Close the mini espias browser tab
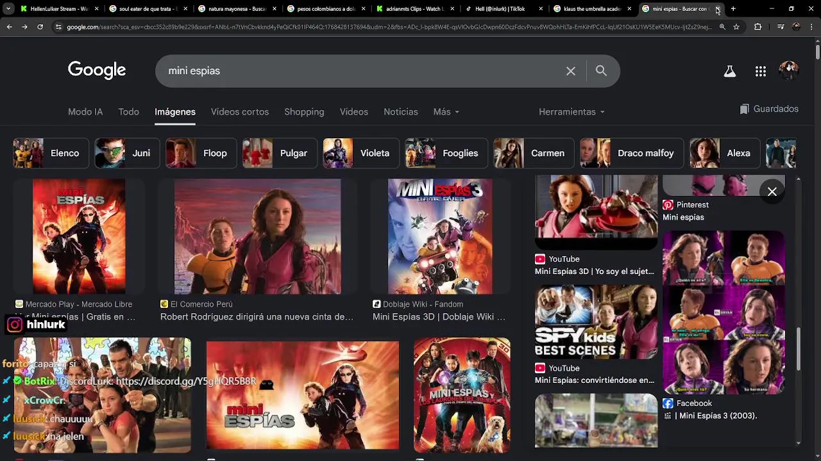Image resolution: width=821 pixels, height=461 pixels. tap(718, 9)
